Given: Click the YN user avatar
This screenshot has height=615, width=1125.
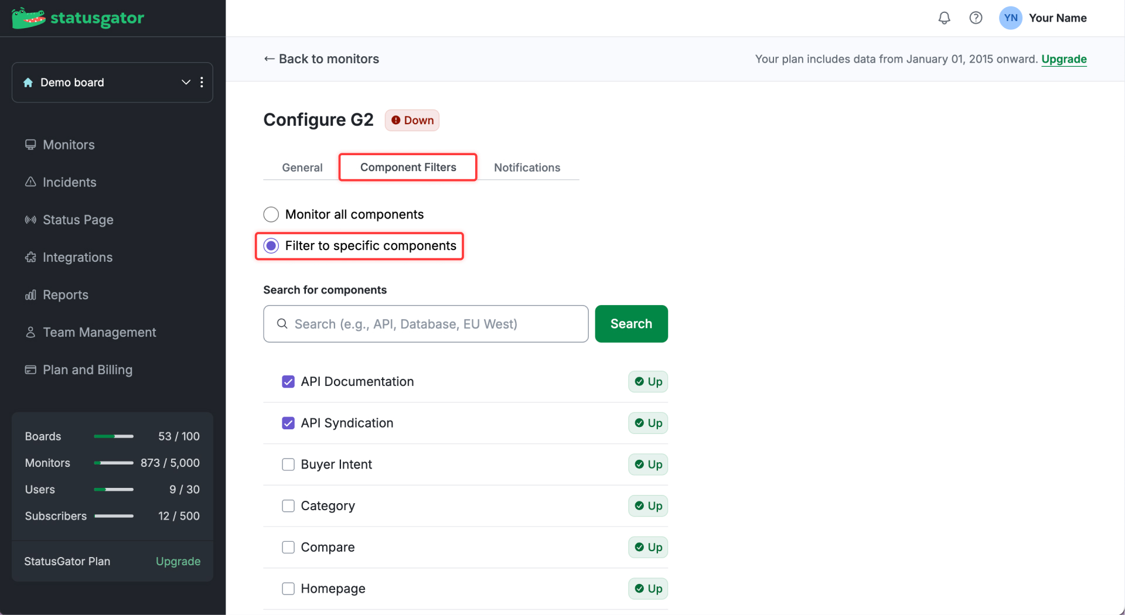Looking at the screenshot, I should click(x=1010, y=18).
